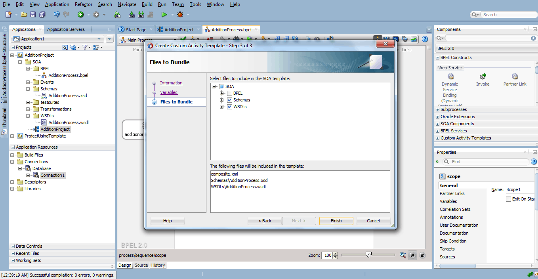The width and height of the screenshot is (538, 279).
Task: Expand the ProjectUsingTemplate project node
Action: pyautogui.click(x=12, y=136)
